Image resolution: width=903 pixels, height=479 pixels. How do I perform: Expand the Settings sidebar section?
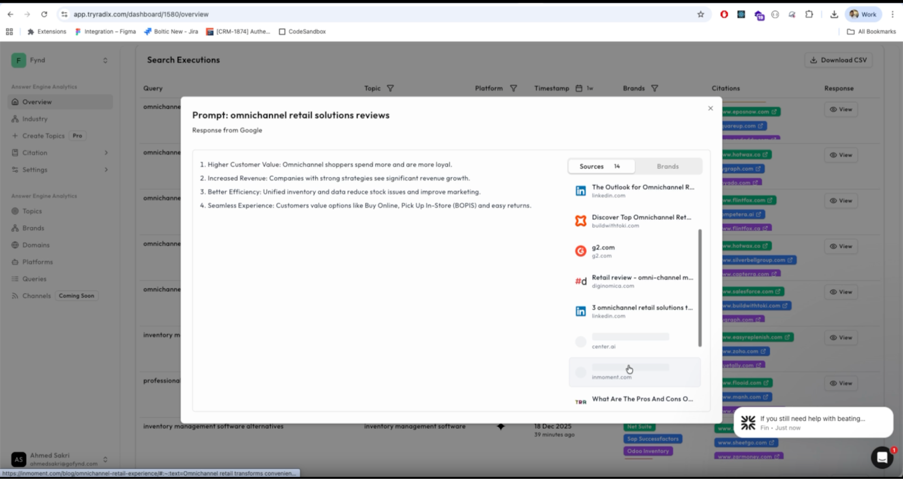(60, 170)
